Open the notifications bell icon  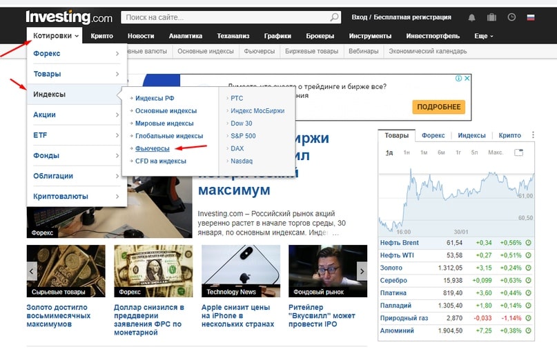pyautogui.click(x=471, y=17)
